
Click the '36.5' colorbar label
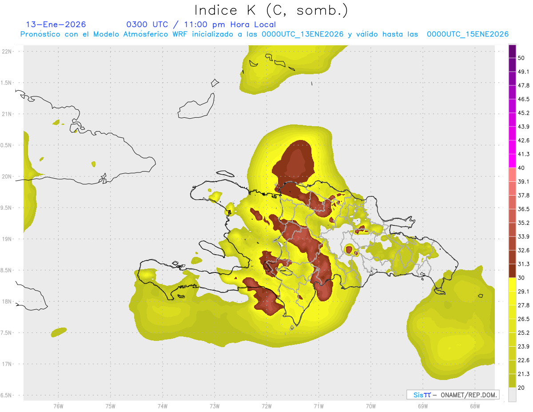pos(524,209)
